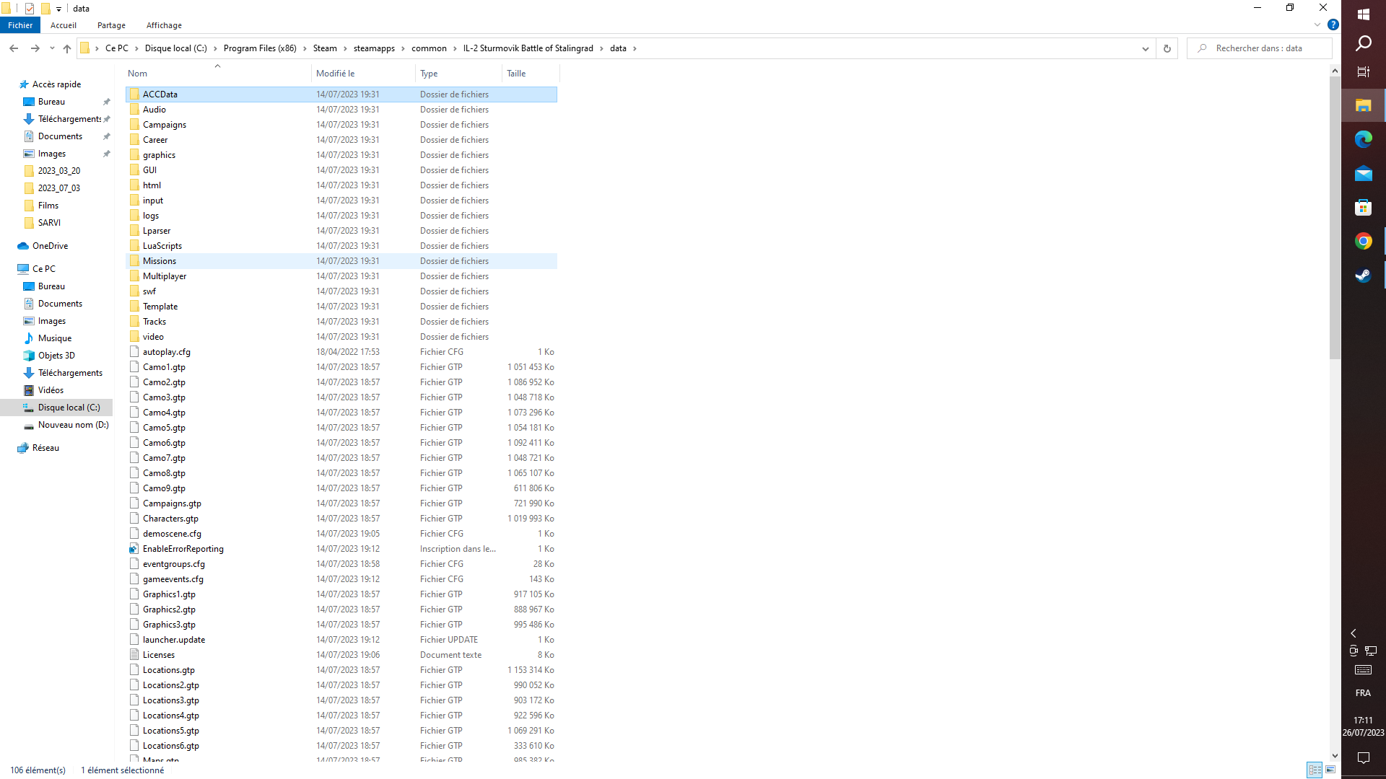Open Microsoft Edge from the taskbar
Image resolution: width=1386 pixels, height=779 pixels.
coord(1363,139)
